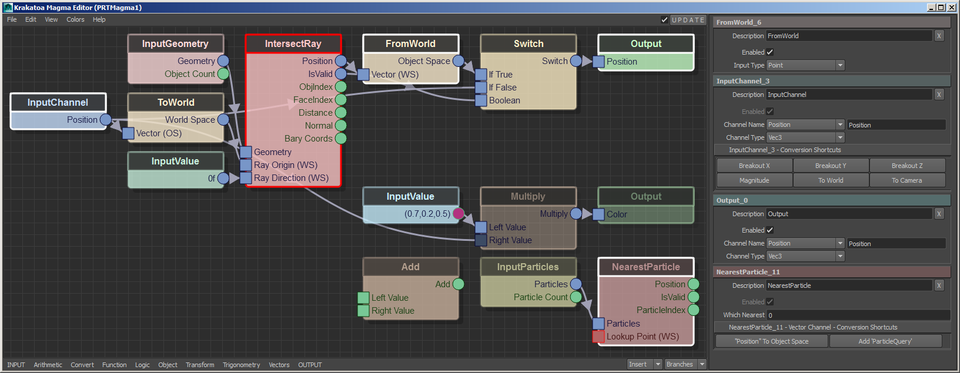The image size is (960, 373).
Task: Click "Position" To Object Space button
Action: 772,341
